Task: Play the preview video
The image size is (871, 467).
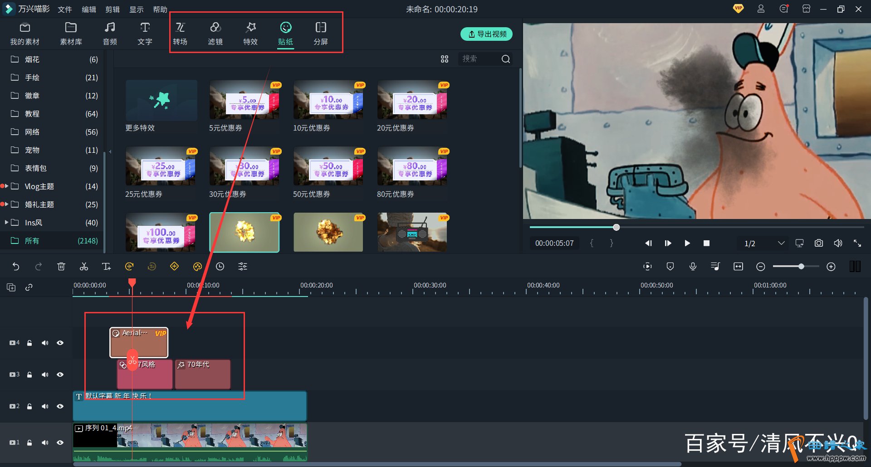Action: [687, 243]
